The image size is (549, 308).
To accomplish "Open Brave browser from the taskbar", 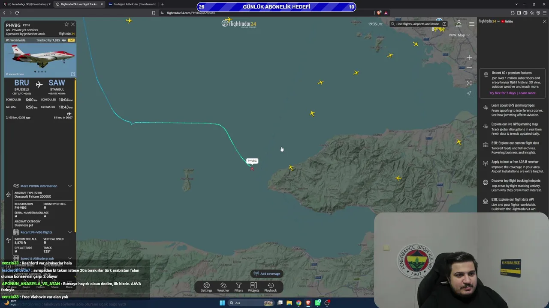I will pyautogui.click(x=308, y=303).
